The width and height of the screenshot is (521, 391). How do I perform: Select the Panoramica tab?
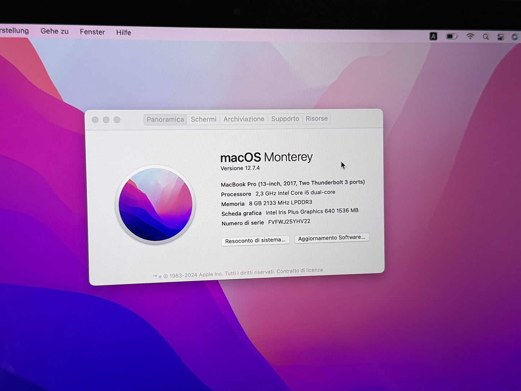coord(165,119)
